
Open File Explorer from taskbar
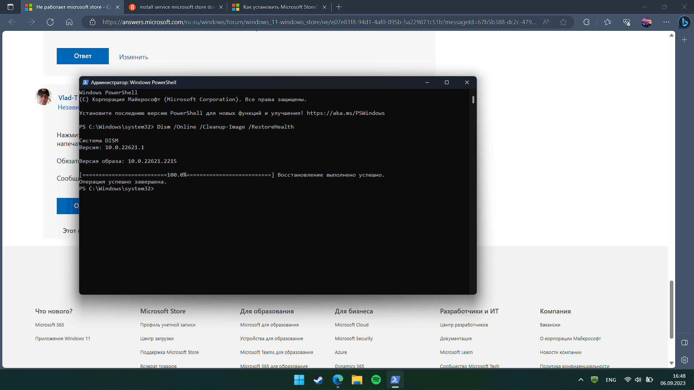[x=357, y=380]
